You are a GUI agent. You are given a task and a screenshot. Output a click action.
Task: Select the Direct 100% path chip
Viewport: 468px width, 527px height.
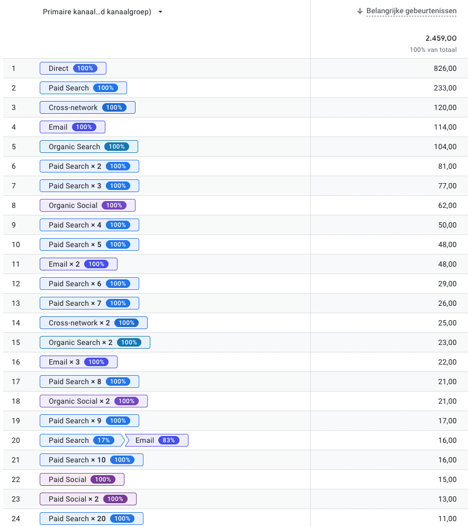tap(73, 68)
